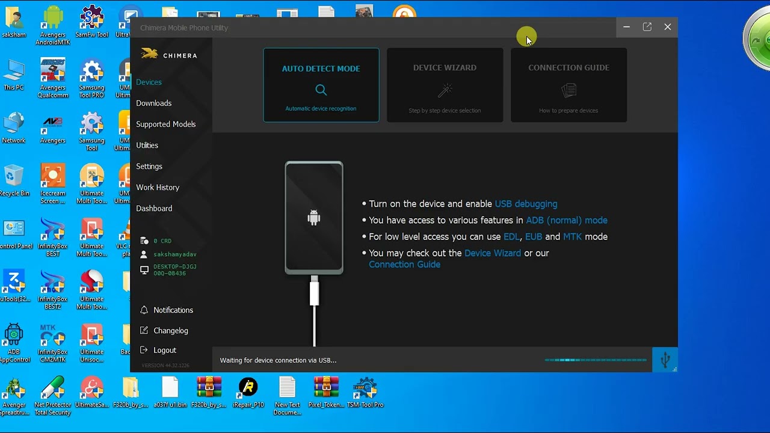Select ADB AppControl desktop icon

click(x=13, y=343)
